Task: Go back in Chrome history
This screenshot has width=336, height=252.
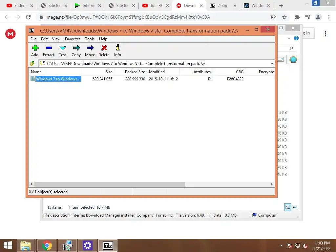Action: tap(7, 17)
